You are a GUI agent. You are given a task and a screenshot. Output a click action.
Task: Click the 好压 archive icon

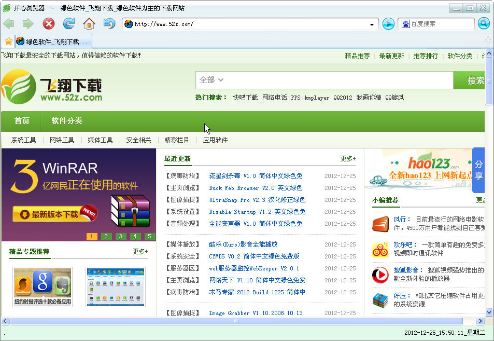tap(380, 301)
